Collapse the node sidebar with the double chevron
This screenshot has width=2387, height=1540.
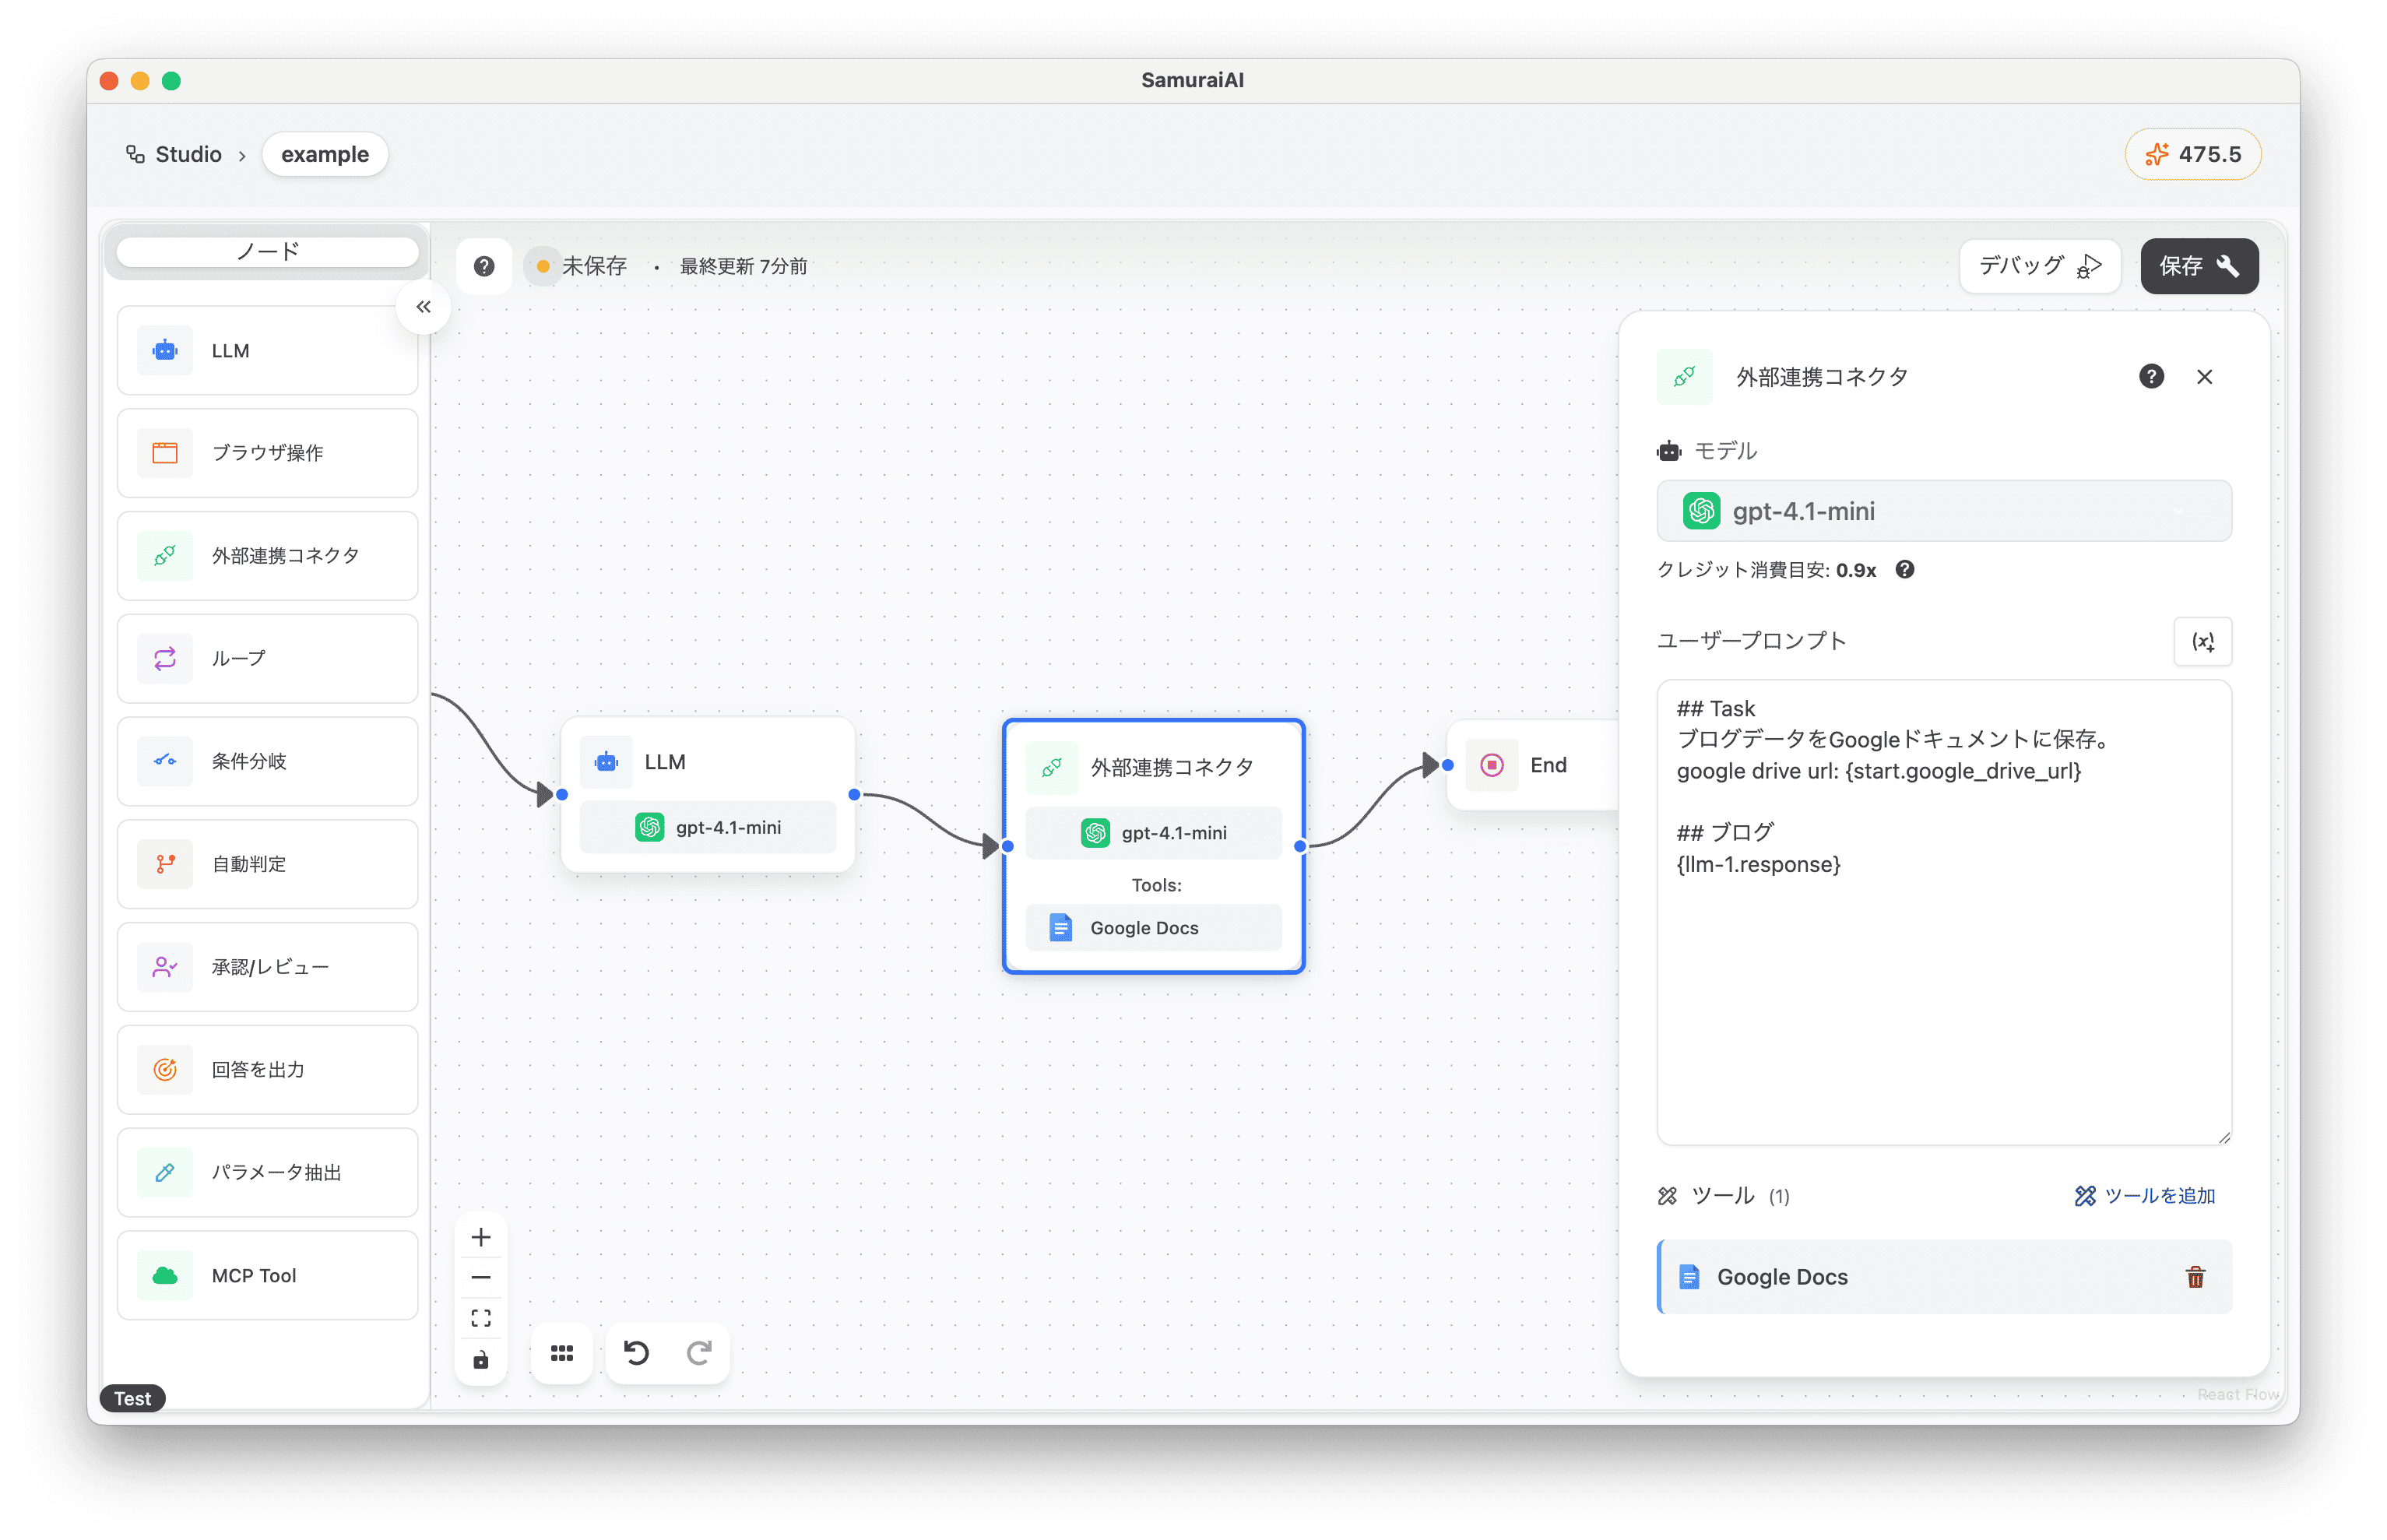(423, 307)
